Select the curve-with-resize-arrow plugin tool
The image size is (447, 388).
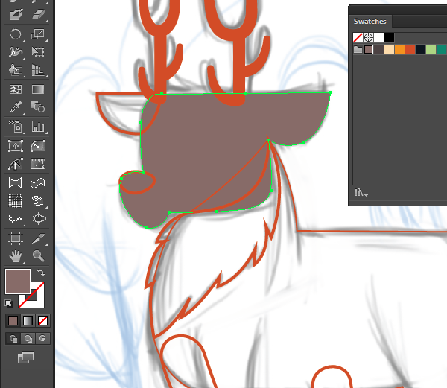38,146
